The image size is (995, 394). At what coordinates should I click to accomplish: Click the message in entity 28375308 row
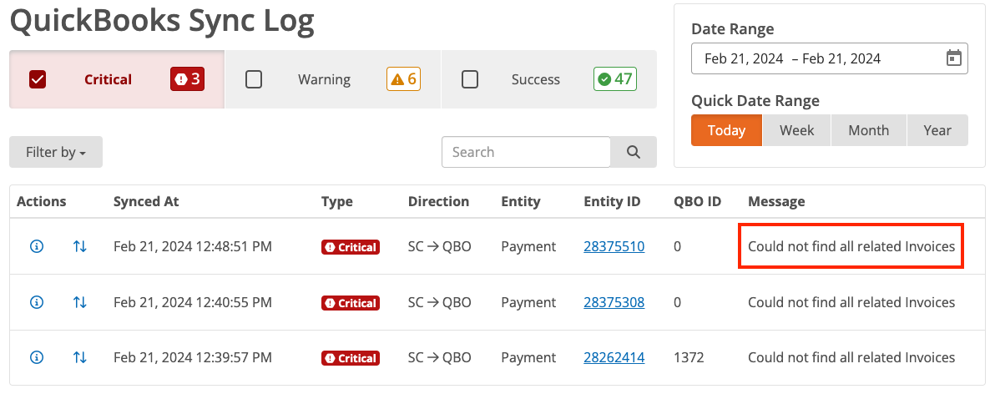pos(851,302)
